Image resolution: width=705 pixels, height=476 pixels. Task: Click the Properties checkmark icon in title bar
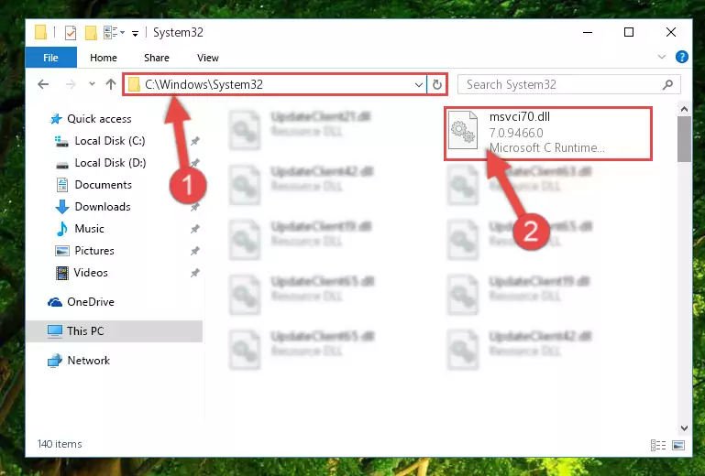[x=71, y=33]
